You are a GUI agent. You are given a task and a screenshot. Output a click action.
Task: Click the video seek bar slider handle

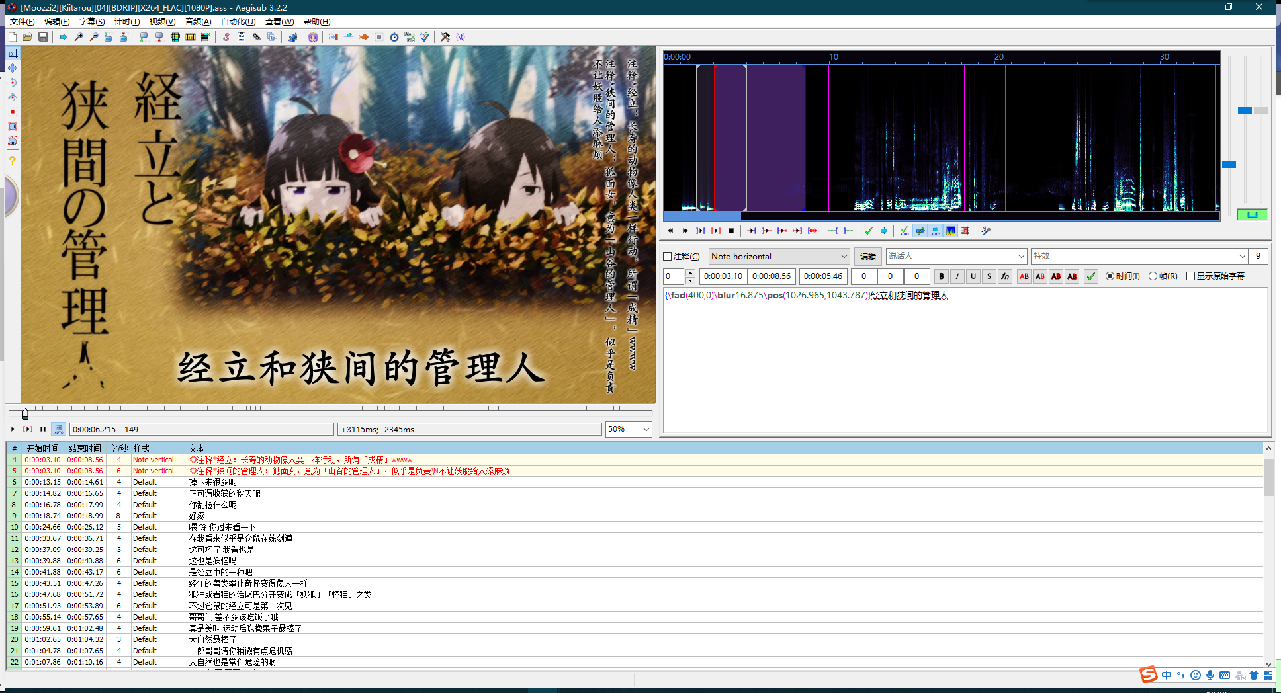tap(25, 414)
